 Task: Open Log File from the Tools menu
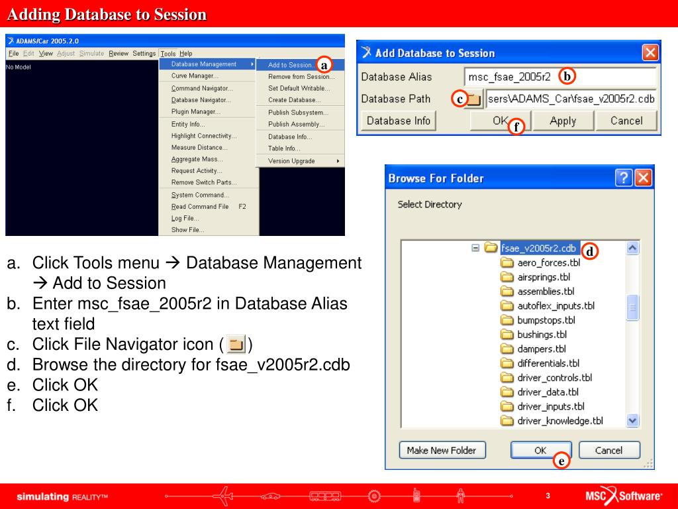[209, 219]
